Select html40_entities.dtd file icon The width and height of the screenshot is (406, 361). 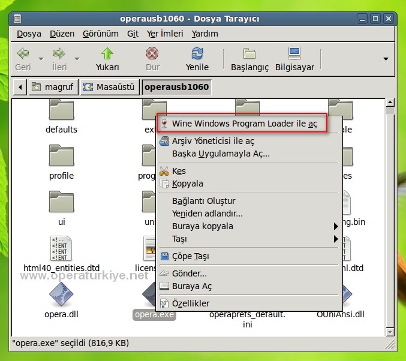[61, 248]
